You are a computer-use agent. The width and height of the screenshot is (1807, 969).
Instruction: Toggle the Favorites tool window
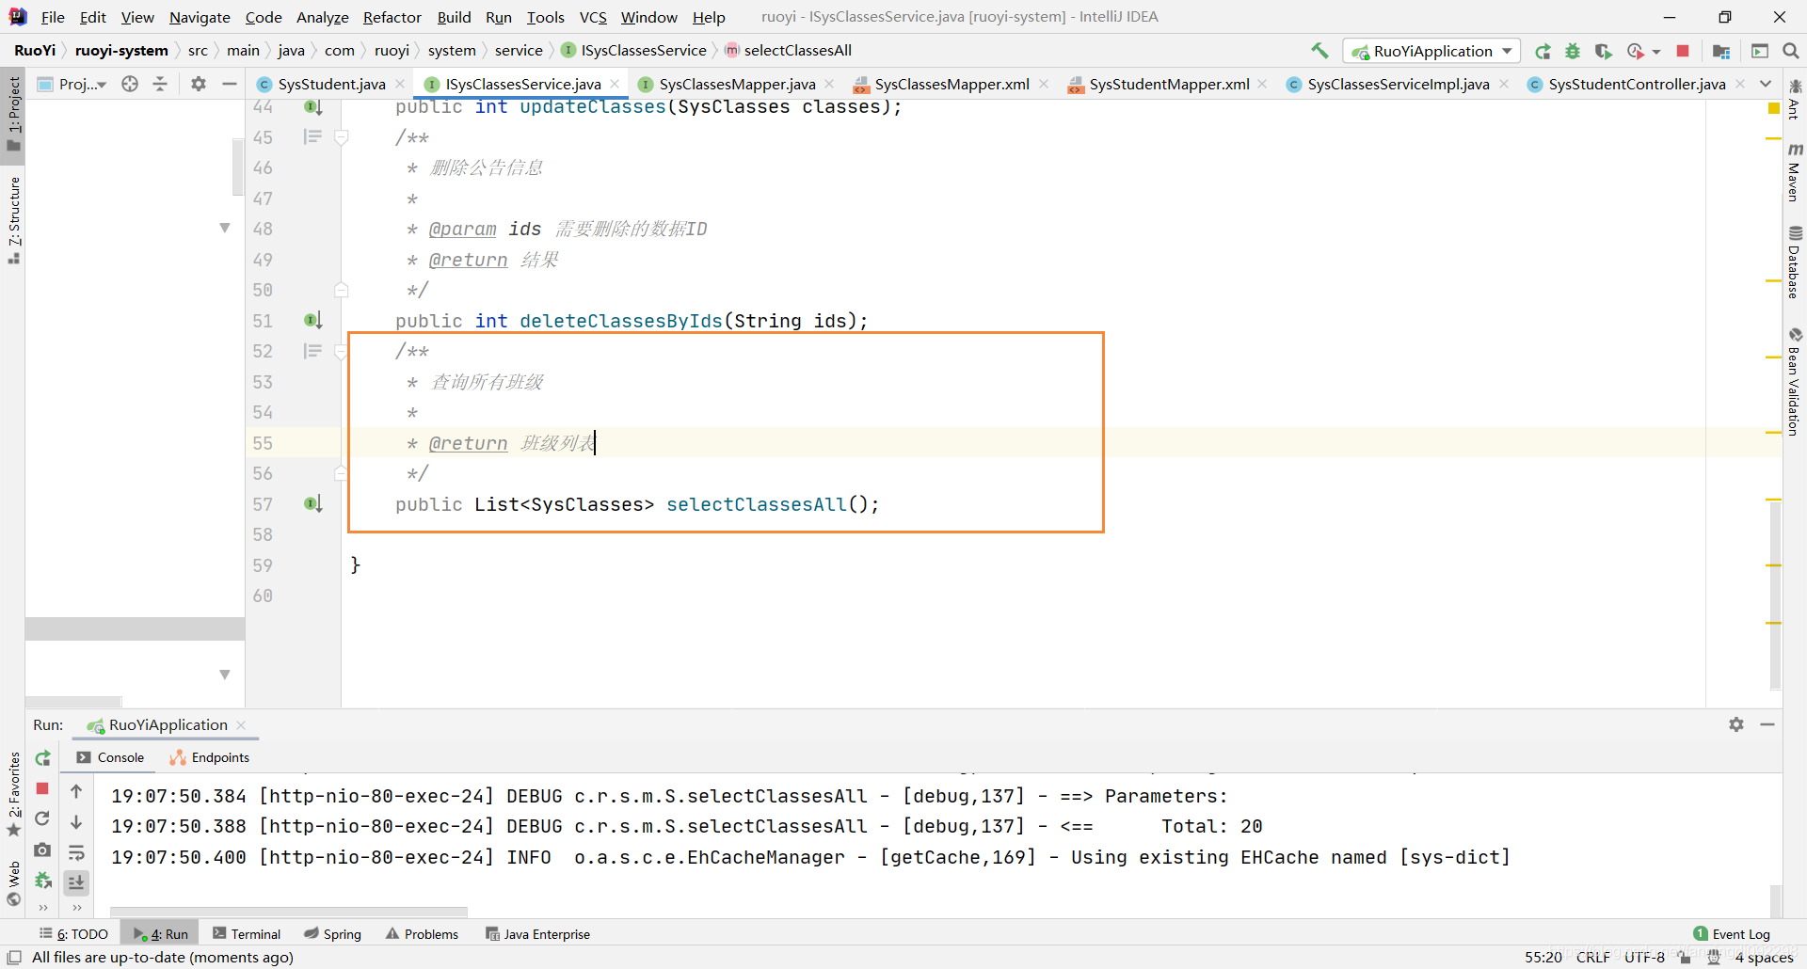(x=13, y=794)
